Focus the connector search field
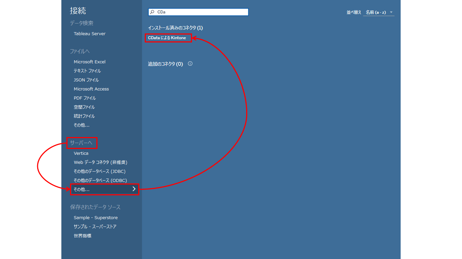The height and width of the screenshot is (259, 462). tap(198, 12)
